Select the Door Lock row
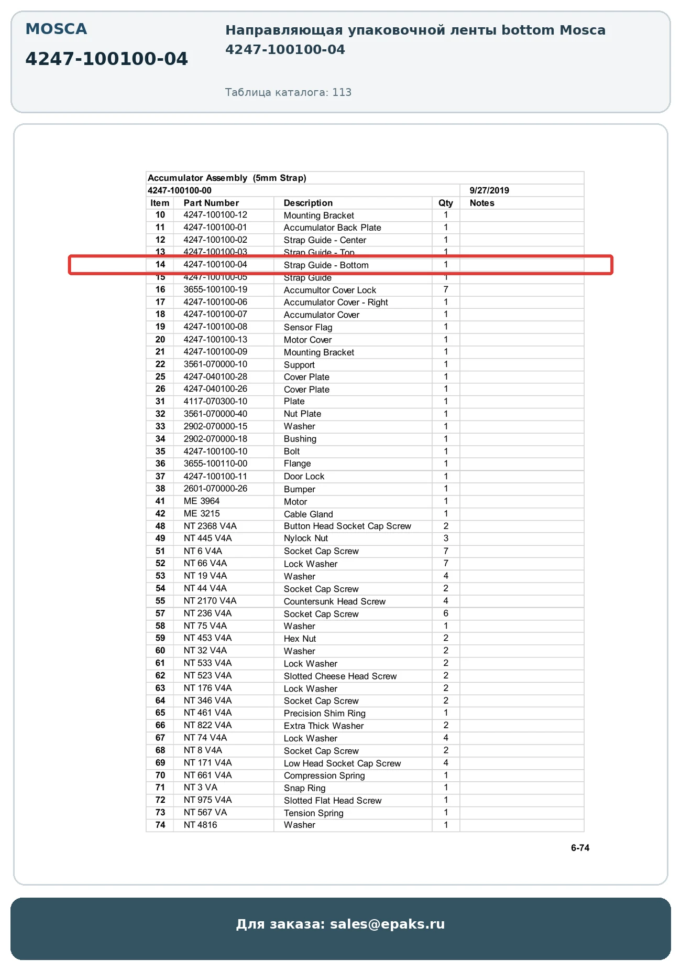681x970 pixels. click(x=365, y=476)
